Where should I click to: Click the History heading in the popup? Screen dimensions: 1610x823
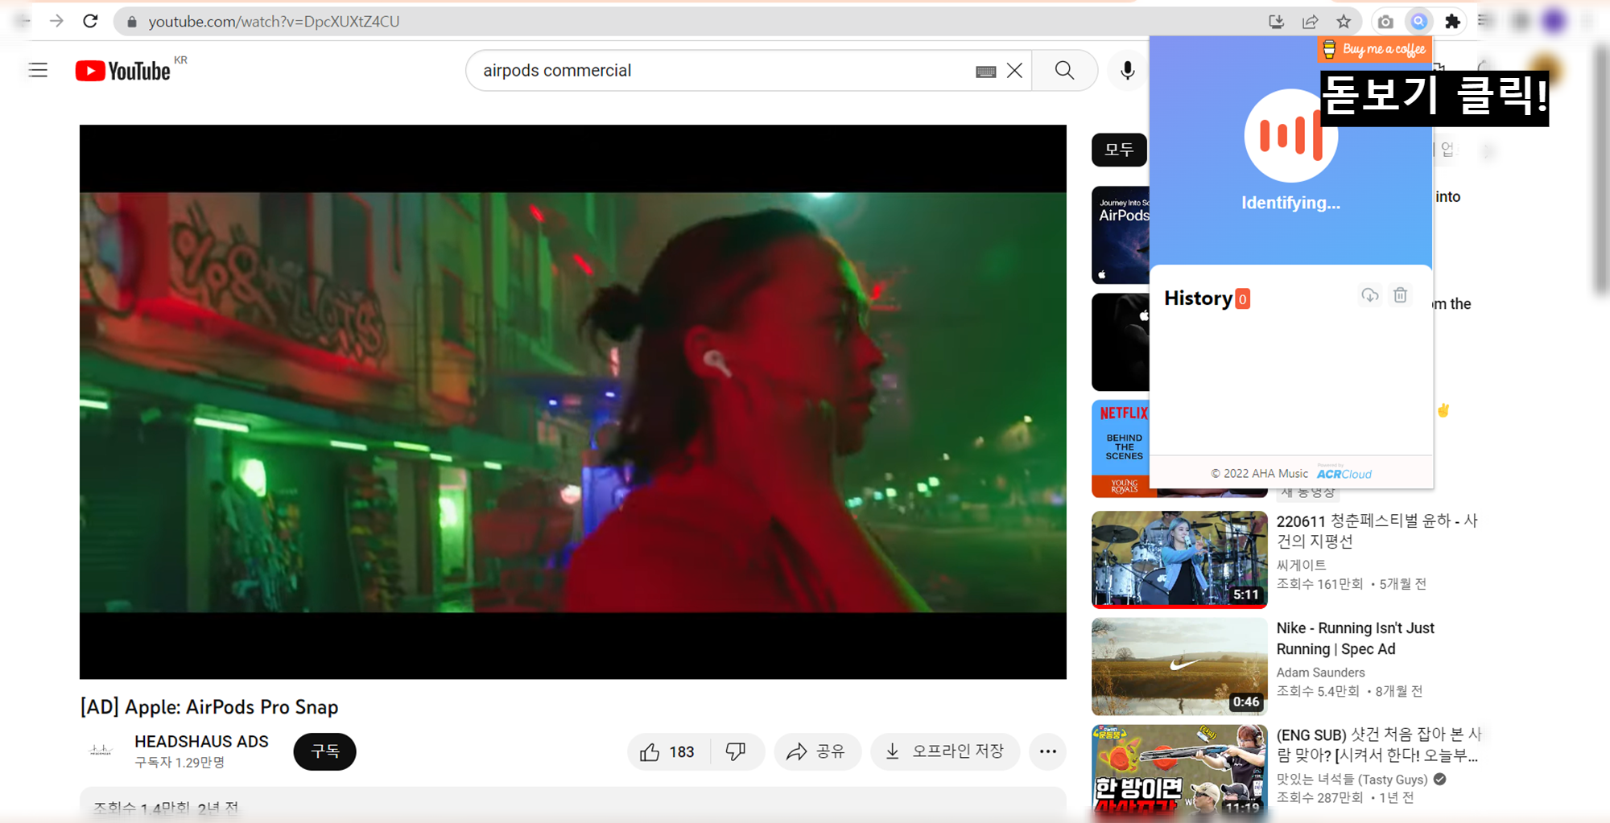point(1199,298)
